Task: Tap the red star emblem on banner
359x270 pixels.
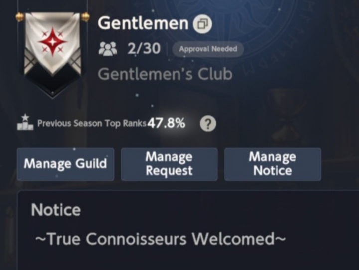Action: [x=53, y=42]
